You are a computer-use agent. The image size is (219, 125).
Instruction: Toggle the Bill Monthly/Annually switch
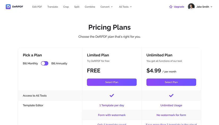point(45,63)
